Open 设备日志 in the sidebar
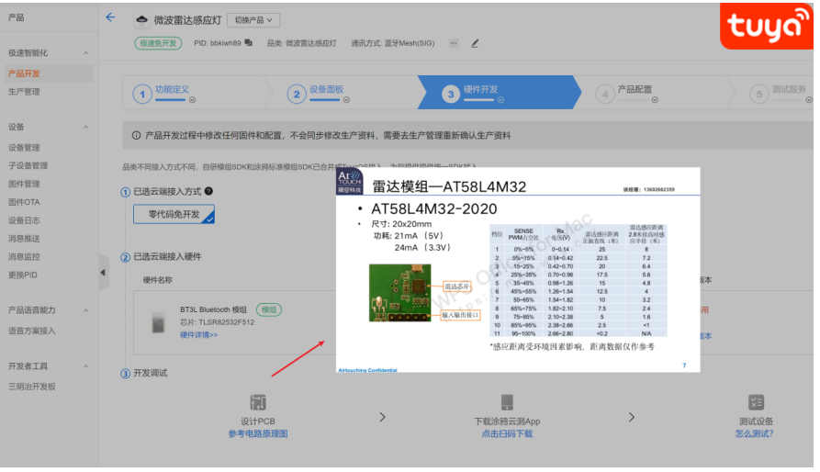 (x=24, y=220)
